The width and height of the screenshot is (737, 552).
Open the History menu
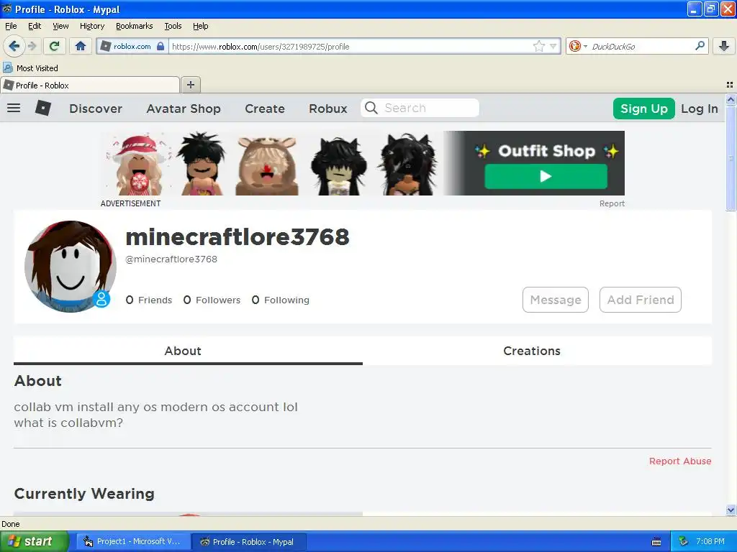(x=91, y=26)
